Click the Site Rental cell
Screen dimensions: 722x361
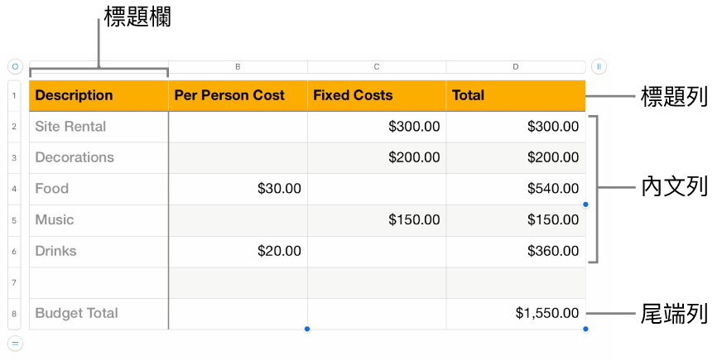(99, 127)
